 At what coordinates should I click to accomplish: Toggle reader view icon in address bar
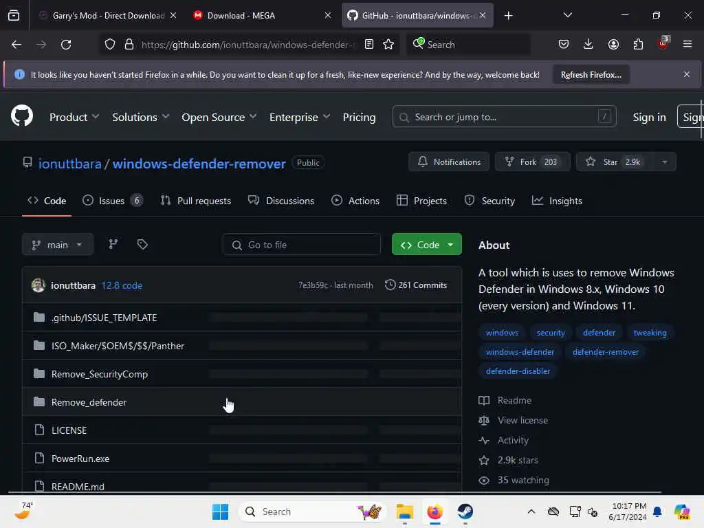369,44
